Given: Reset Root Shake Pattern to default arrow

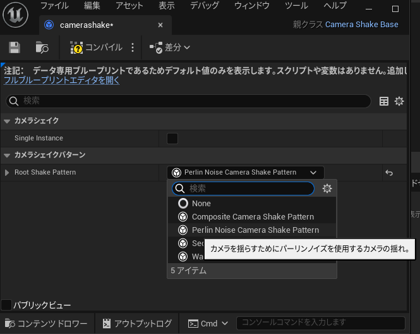Looking at the screenshot, I should (390, 173).
